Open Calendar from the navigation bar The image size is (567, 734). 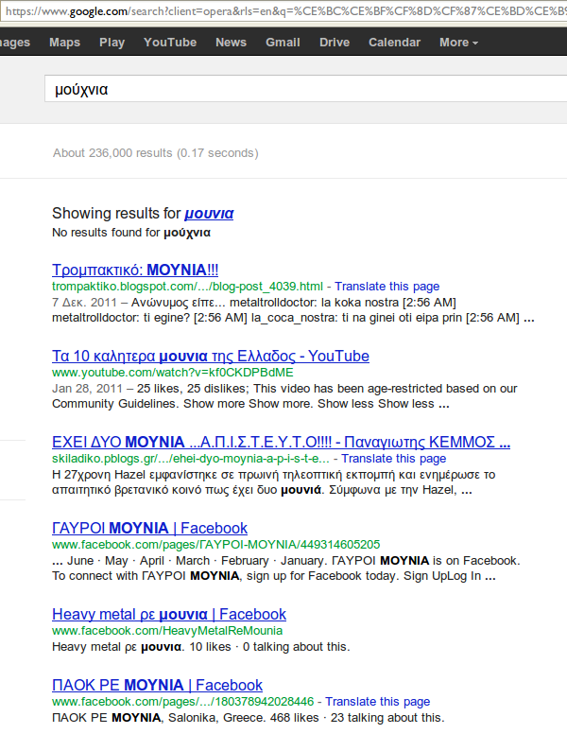click(x=394, y=43)
